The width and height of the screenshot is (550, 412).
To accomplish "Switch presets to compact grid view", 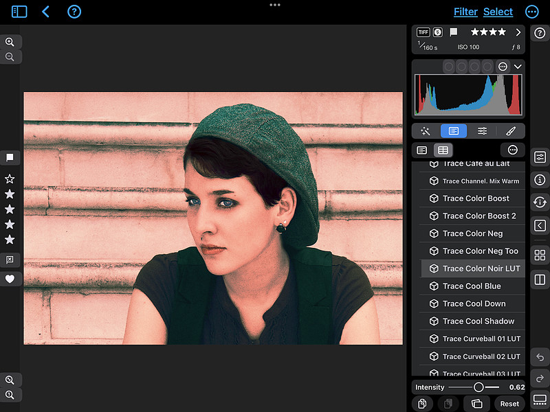I will pos(443,150).
